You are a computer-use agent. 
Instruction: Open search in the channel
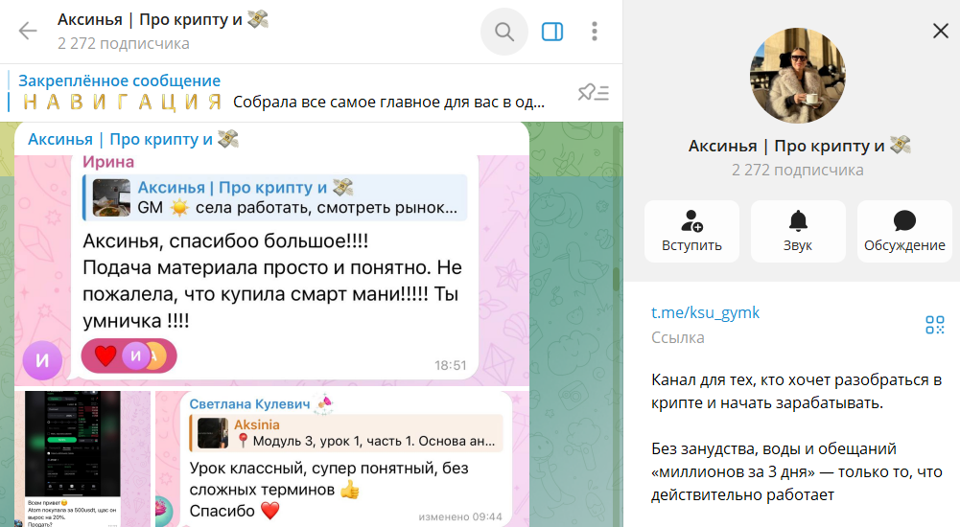(x=503, y=32)
